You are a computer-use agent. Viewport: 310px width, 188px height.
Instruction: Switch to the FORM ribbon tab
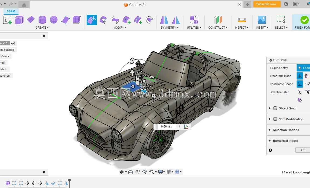[11, 11]
